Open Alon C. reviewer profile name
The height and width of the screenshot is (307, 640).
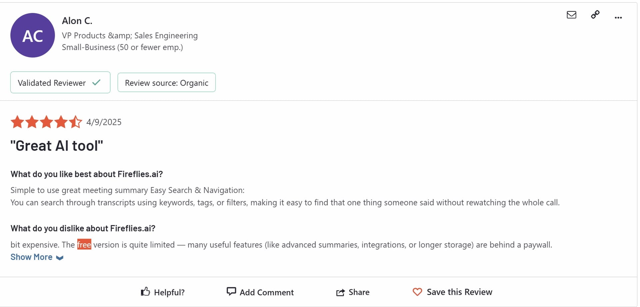(x=77, y=21)
